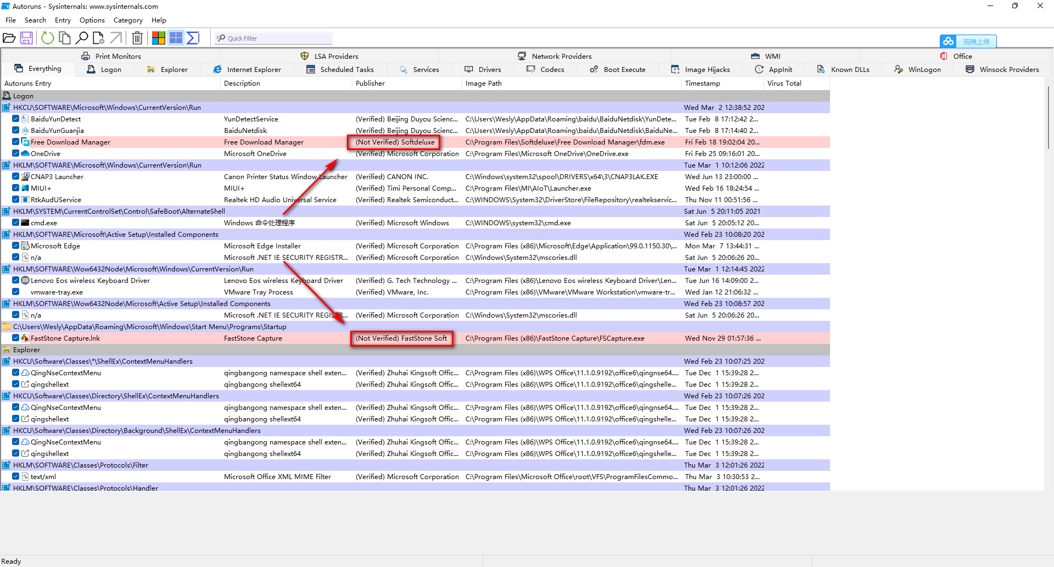Click the blue four-pane Windows icon
The image size is (1054, 567).
176,38
